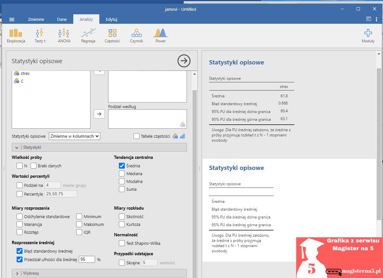The image size is (383, 278).
Task: Open the Testy t analyses icon
Action: (40, 35)
